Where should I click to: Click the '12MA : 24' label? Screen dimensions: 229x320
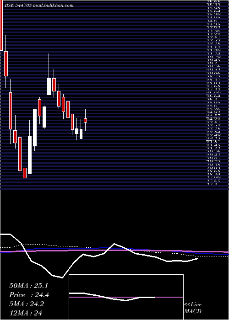point(26,313)
